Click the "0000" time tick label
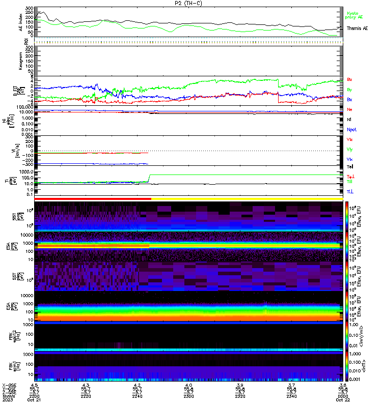The image size is (382, 407). pyautogui.click(x=343, y=396)
